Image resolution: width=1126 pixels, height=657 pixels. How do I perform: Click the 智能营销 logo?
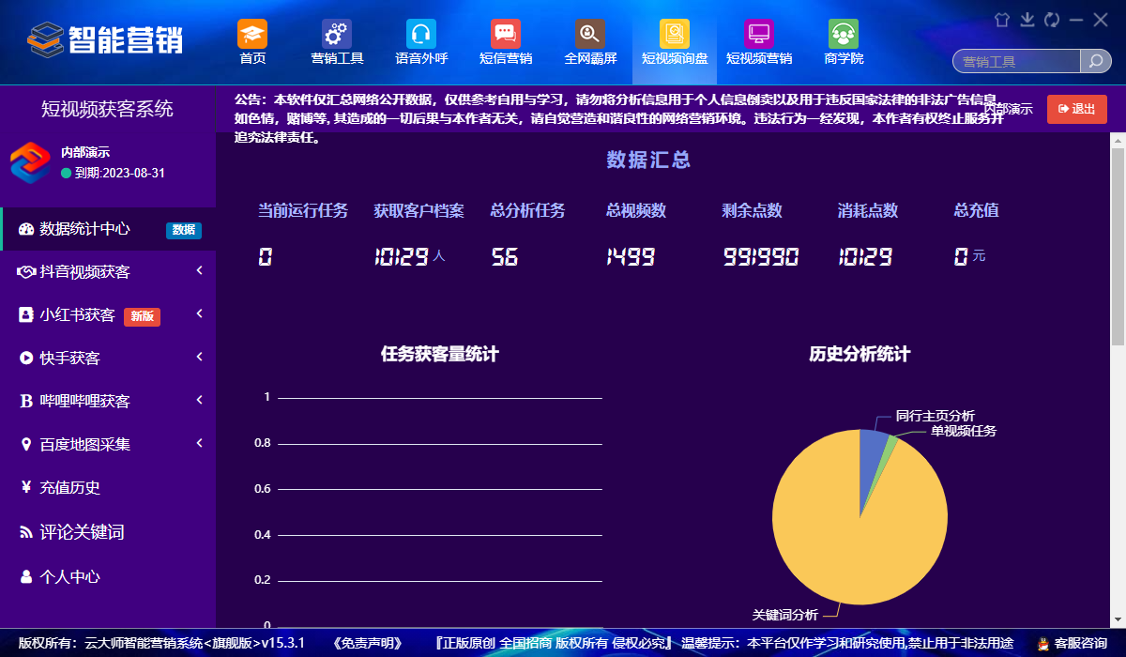tap(104, 39)
